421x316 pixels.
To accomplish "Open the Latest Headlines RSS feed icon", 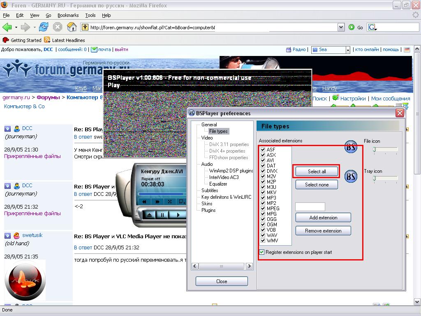I will coord(47,40).
